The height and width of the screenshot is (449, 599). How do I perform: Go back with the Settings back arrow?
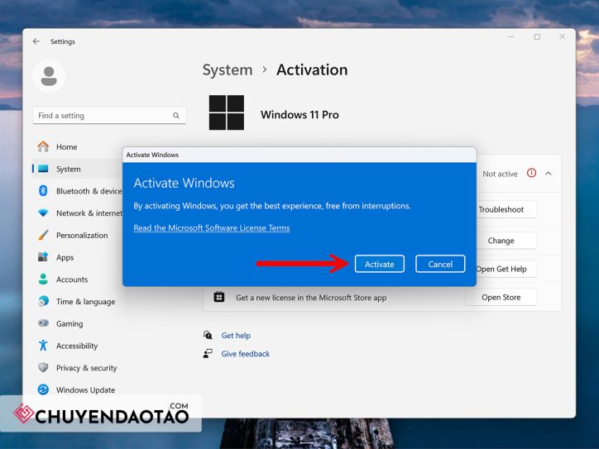click(36, 41)
